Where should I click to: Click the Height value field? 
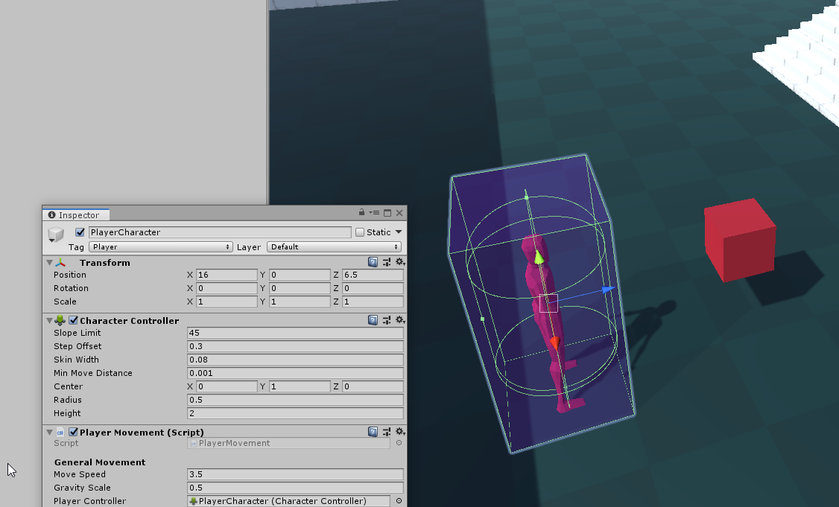pos(295,413)
